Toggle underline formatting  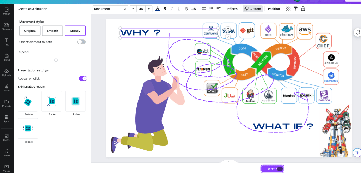click(x=179, y=9)
